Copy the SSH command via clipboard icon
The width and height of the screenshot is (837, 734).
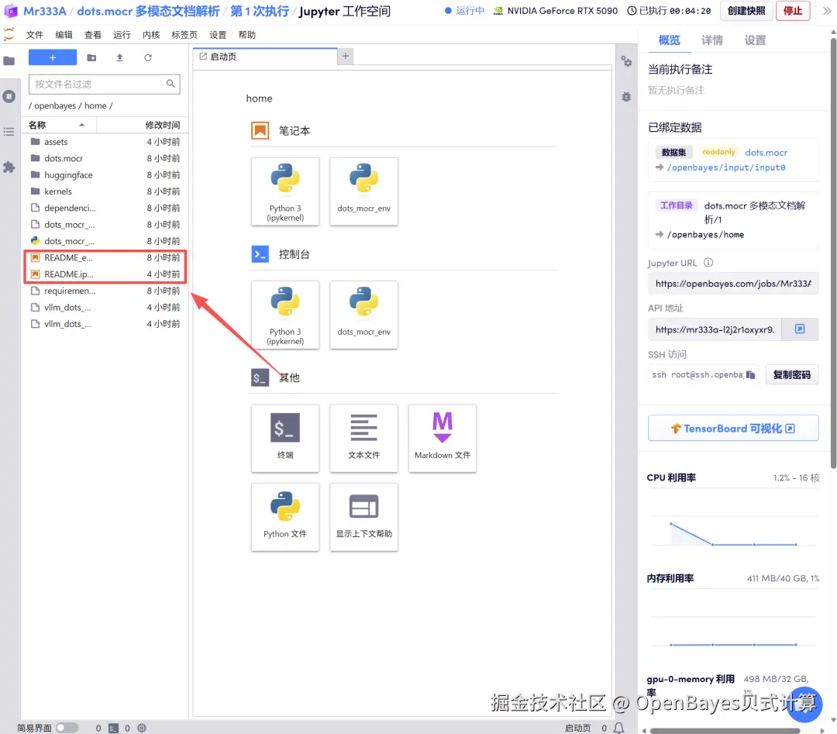750,374
